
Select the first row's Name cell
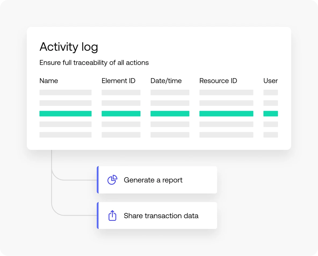click(x=65, y=92)
